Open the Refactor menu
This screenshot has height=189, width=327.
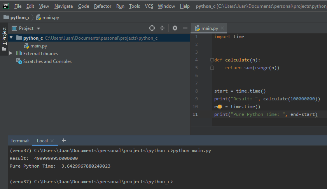[x=103, y=6]
